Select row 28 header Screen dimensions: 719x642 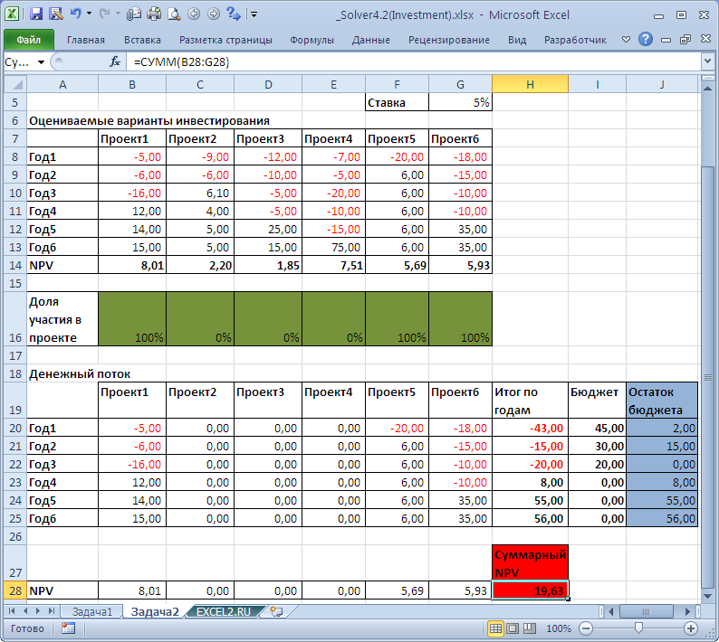15,590
